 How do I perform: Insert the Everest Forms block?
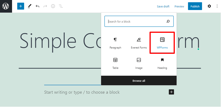[139, 43]
